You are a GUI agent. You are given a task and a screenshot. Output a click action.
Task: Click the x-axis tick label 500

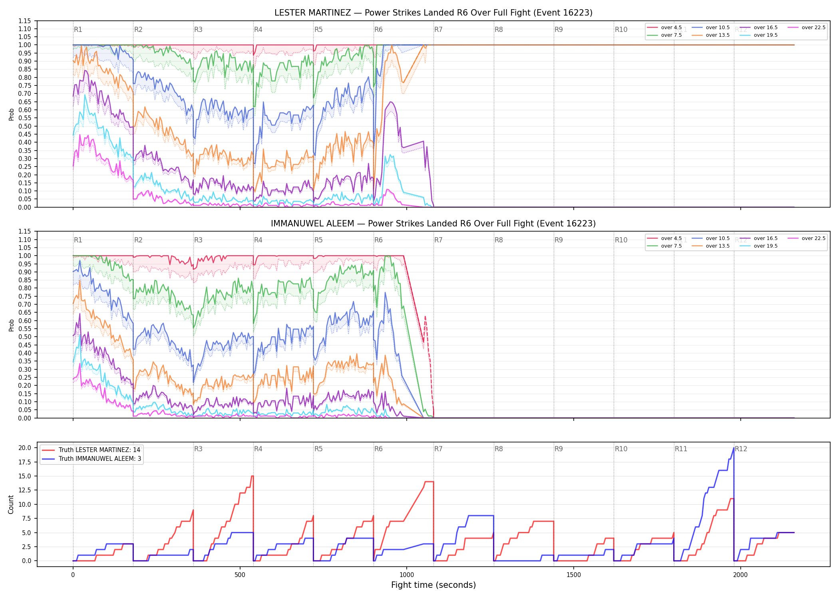click(x=240, y=575)
